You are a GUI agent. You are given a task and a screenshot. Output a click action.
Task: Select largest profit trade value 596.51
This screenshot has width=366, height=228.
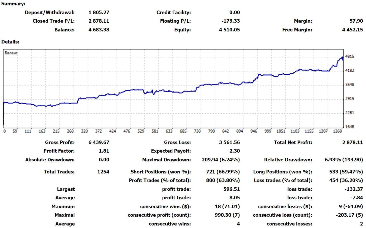pos(232,189)
